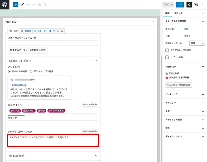Click Insert variable for SEO title
Viewport: 207px width, 162px height.
[90, 104]
